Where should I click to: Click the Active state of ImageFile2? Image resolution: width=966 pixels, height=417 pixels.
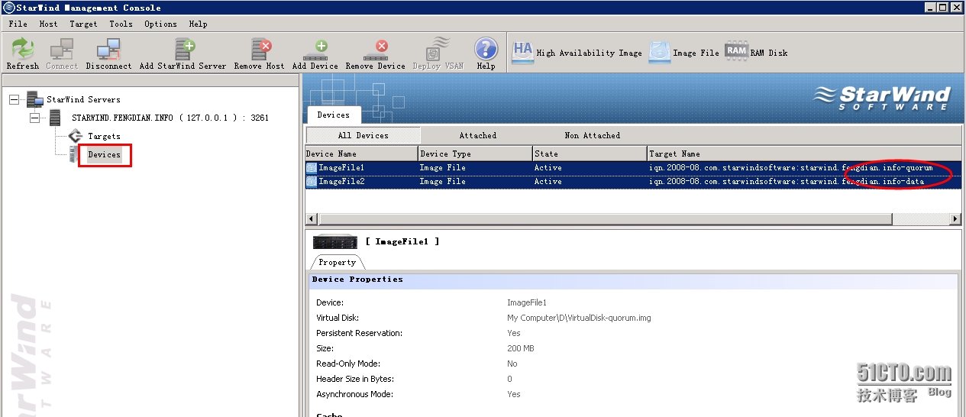[548, 181]
